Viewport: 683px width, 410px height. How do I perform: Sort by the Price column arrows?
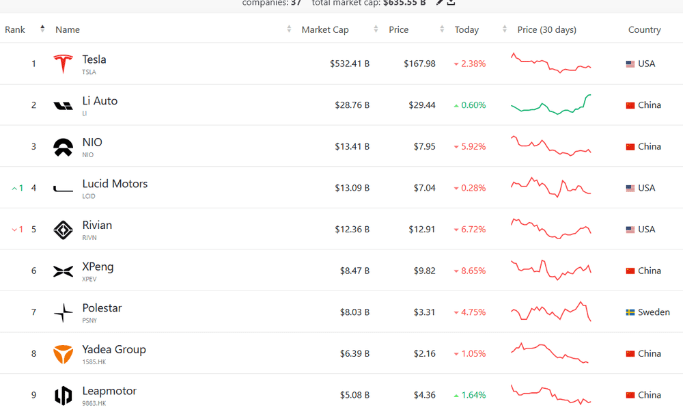442,29
